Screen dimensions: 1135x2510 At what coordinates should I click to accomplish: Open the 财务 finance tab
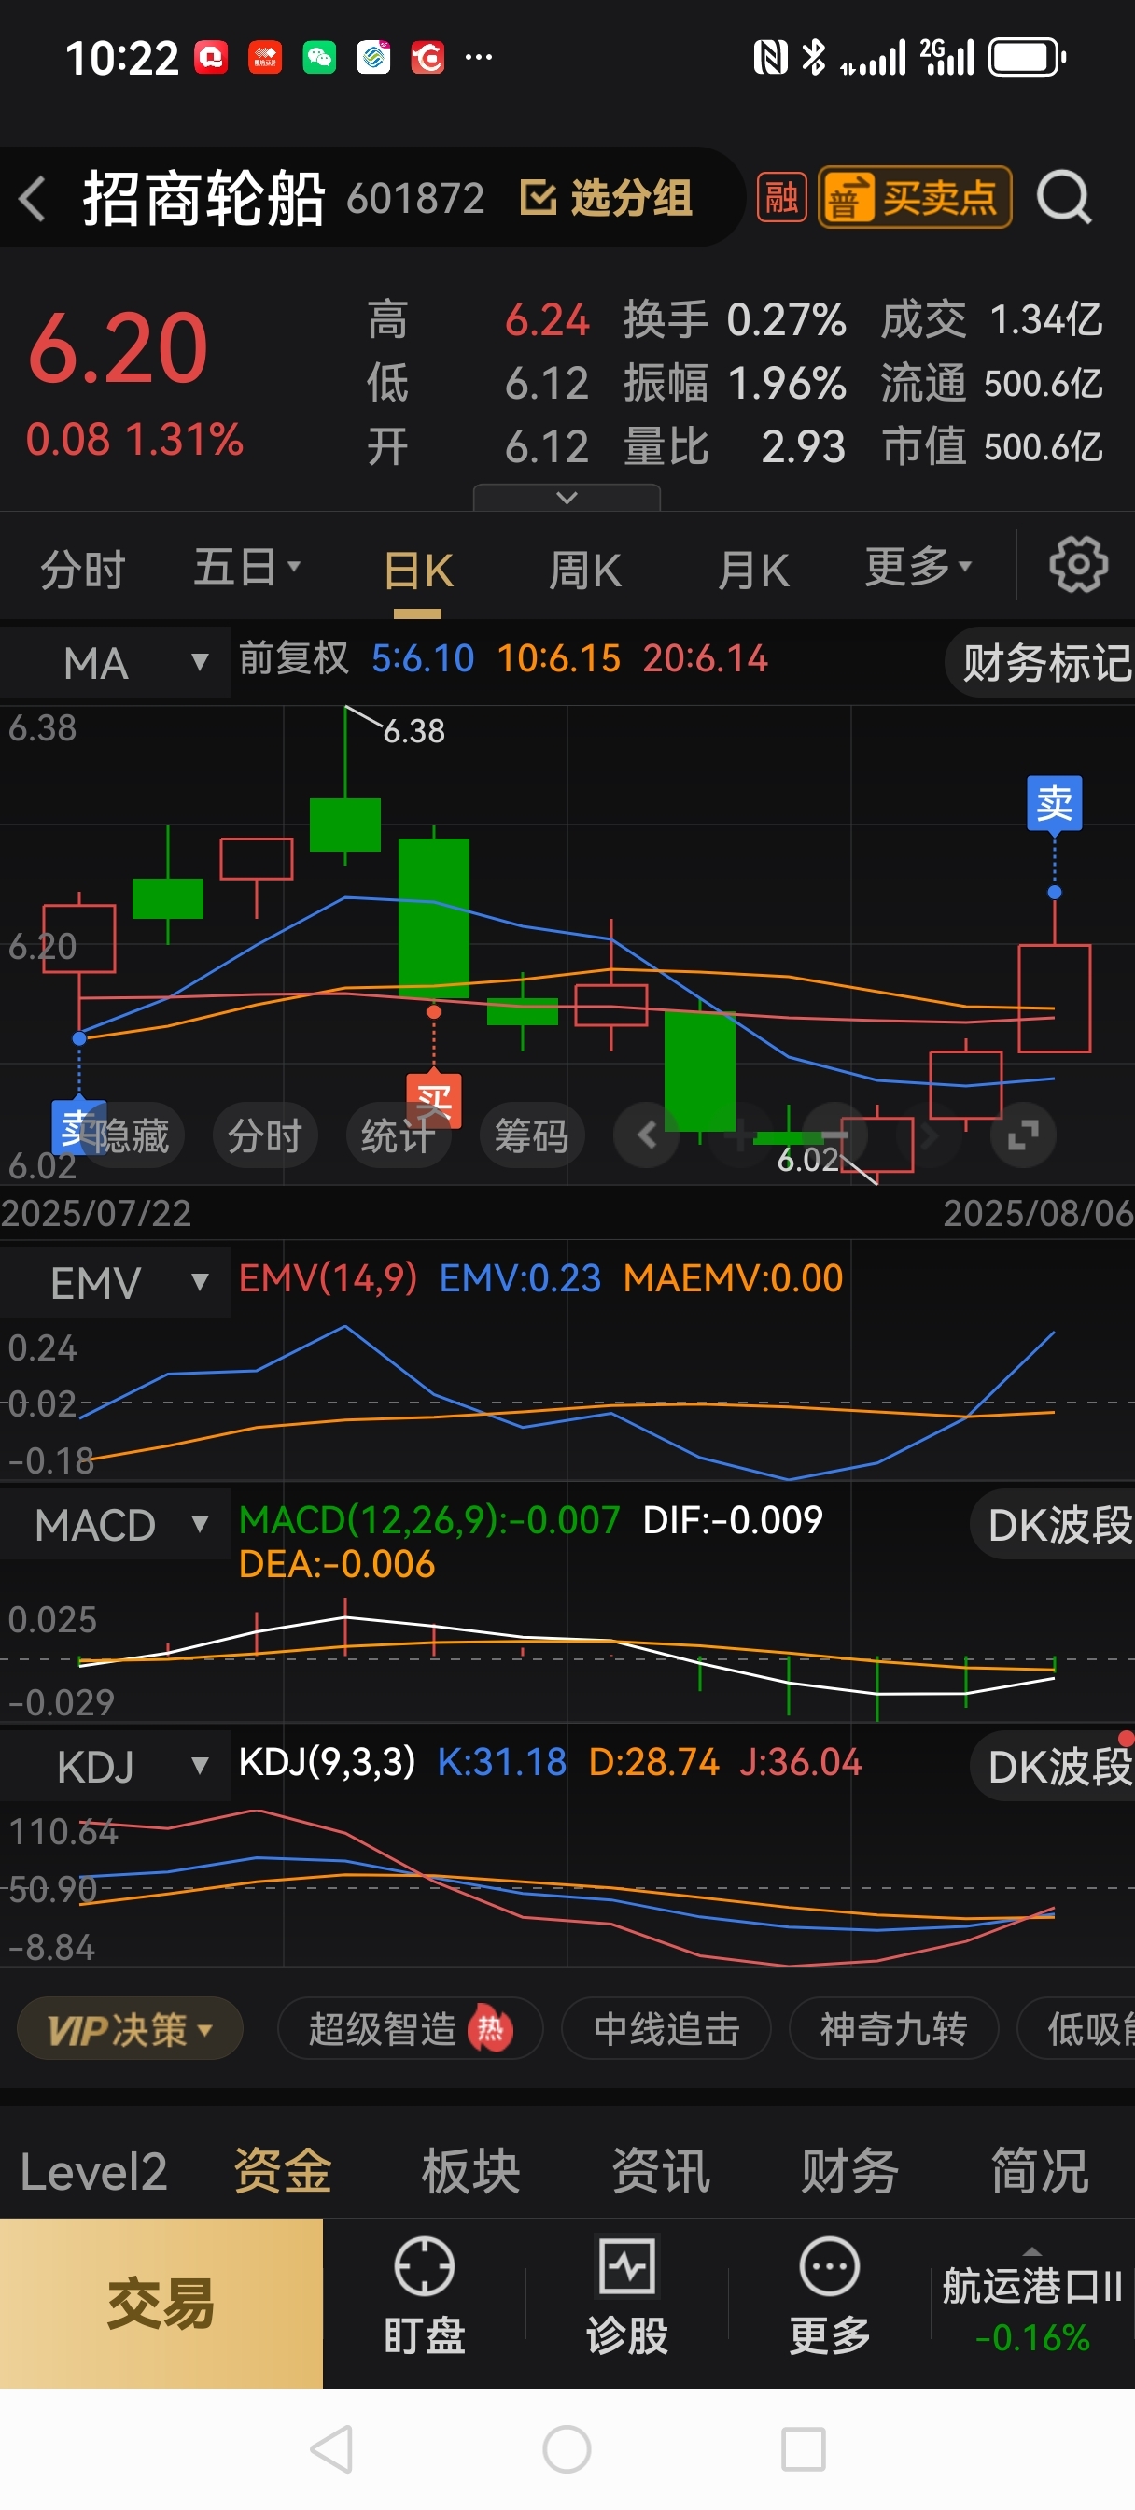point(849,2172)
